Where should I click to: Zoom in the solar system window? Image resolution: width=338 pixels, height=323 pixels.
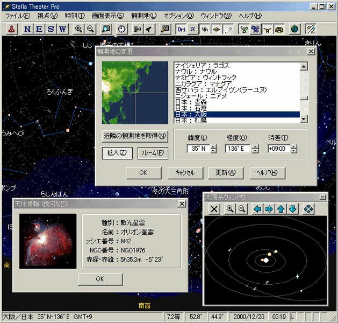coord(230,209)
